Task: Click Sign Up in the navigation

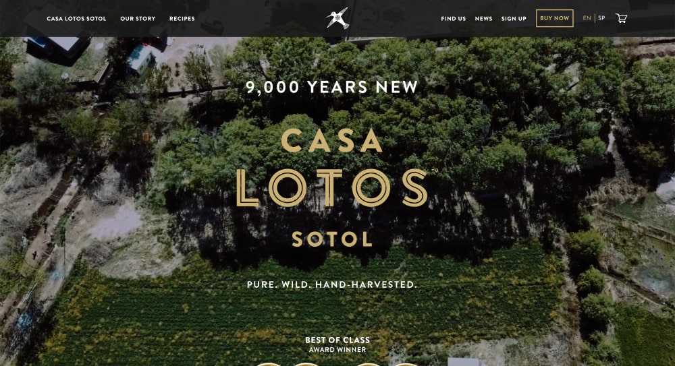Action: [514, 18]
